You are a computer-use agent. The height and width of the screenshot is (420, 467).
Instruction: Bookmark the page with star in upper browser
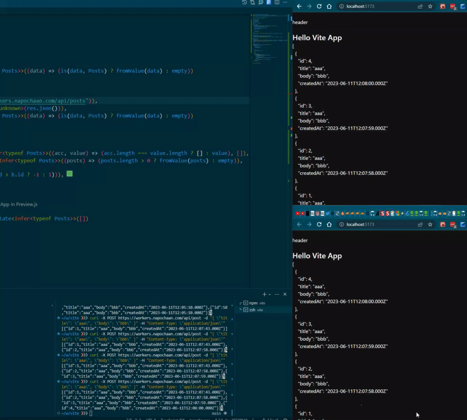point(430,6)
